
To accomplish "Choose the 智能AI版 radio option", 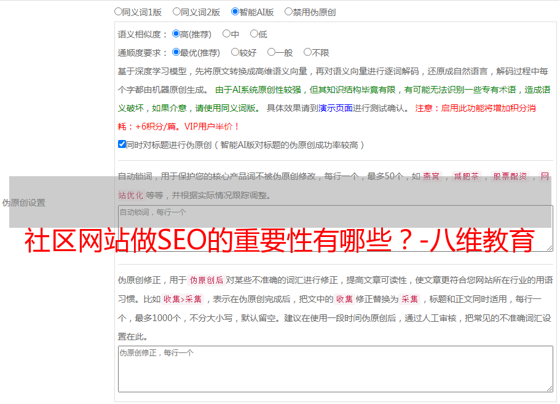I will point(235,12).
